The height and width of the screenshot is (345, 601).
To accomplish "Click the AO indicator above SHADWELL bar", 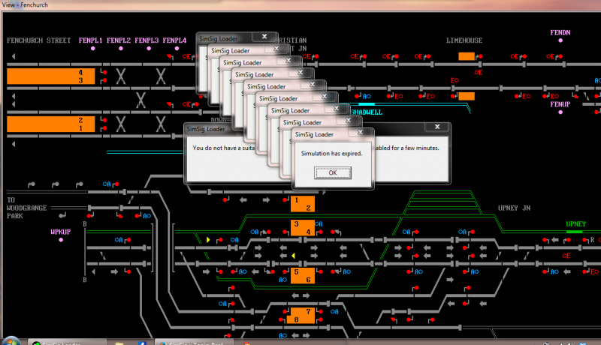I will (x=367, y=97).
